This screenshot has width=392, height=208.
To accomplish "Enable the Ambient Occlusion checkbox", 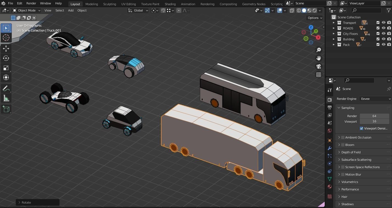I will click(x=343, y=137).
